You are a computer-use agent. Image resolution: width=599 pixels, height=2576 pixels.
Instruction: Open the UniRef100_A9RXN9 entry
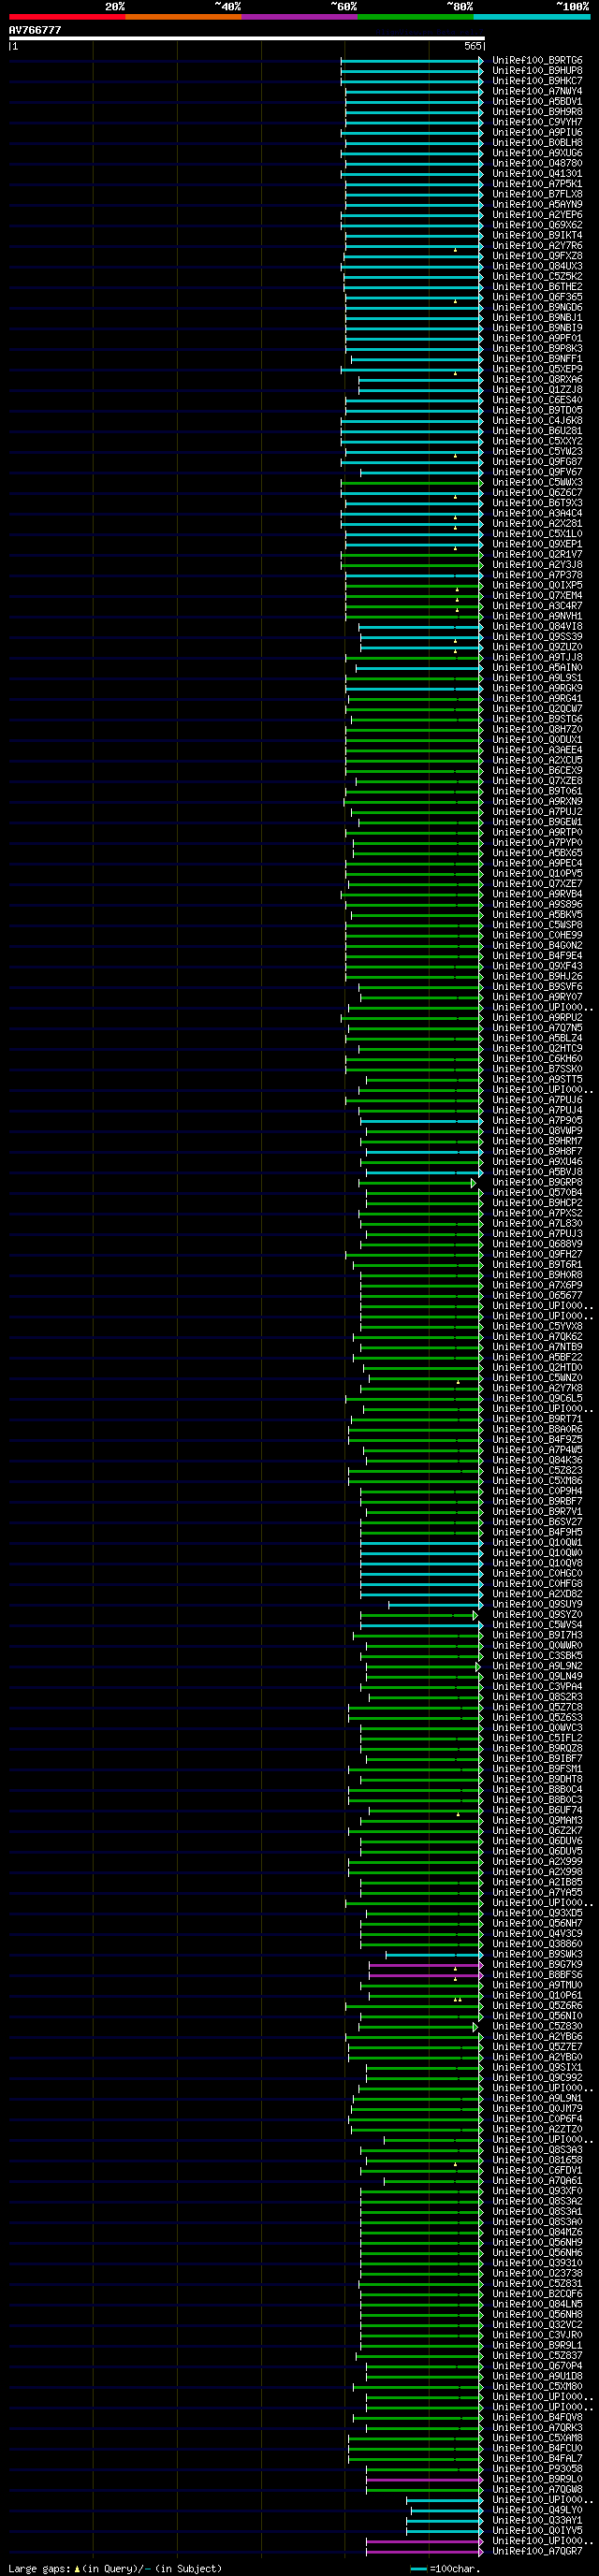[x=537, y=802]
